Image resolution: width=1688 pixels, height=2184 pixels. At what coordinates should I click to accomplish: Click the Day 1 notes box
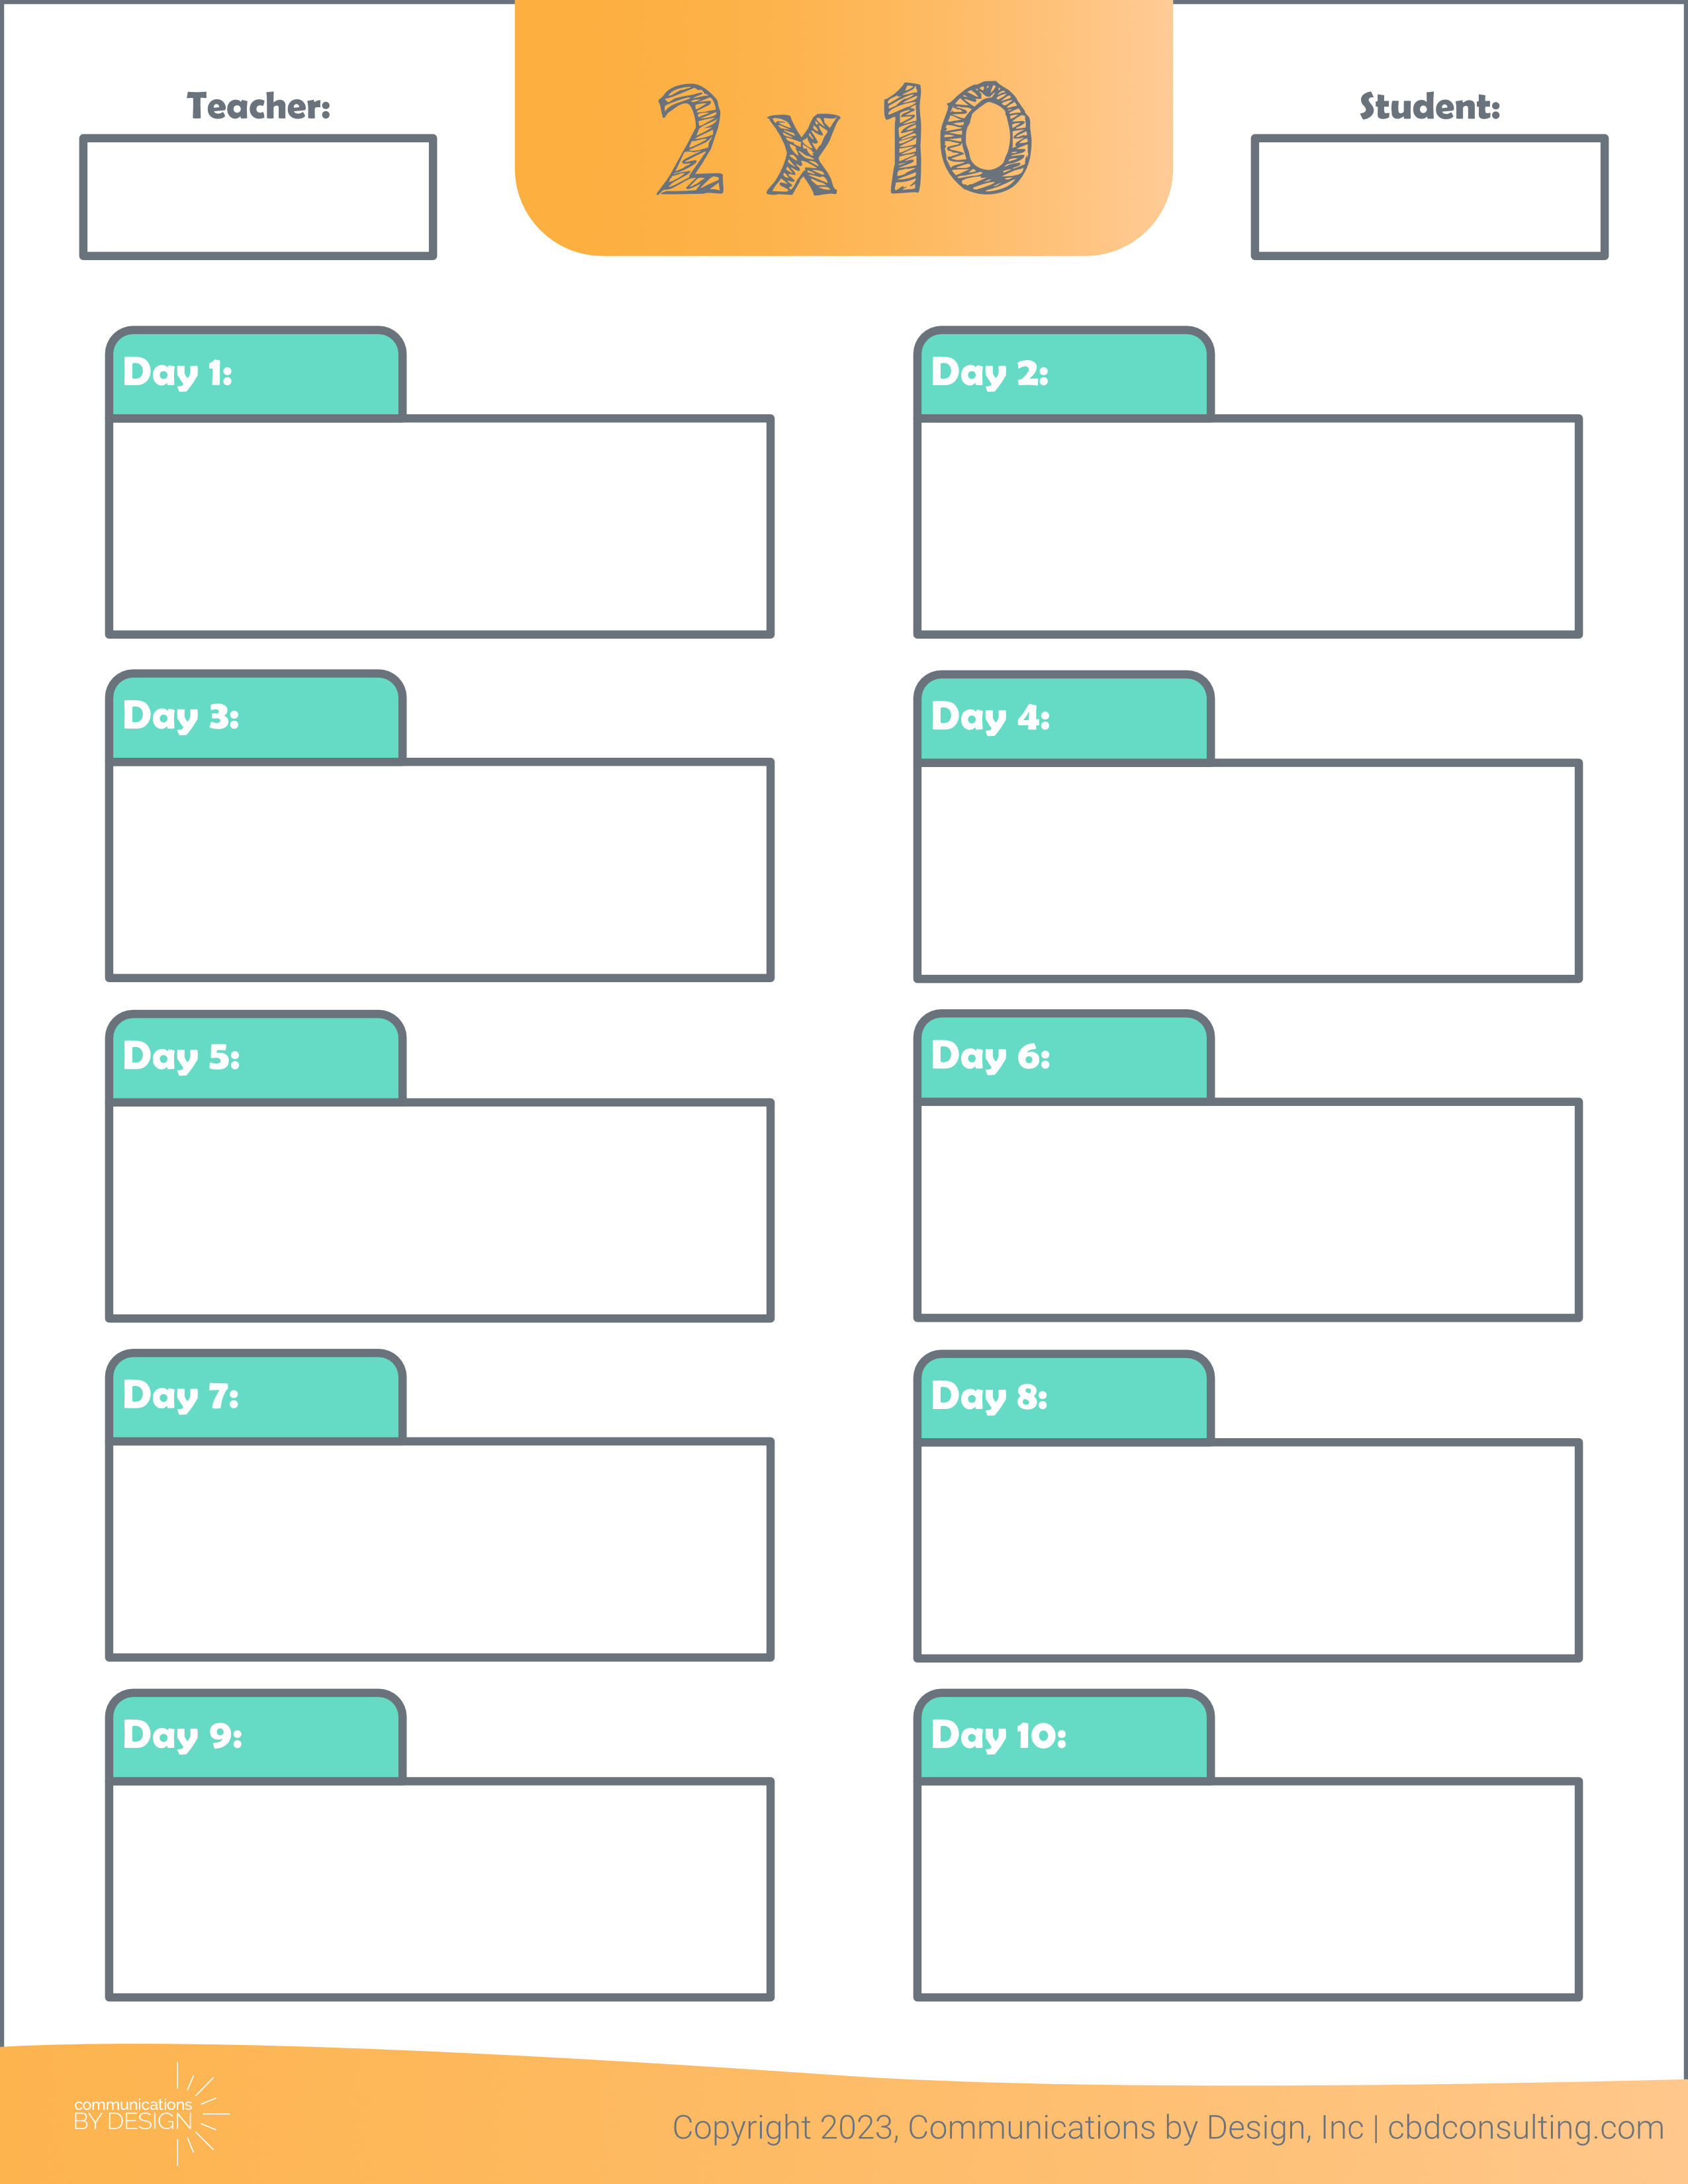pos(440,526)
